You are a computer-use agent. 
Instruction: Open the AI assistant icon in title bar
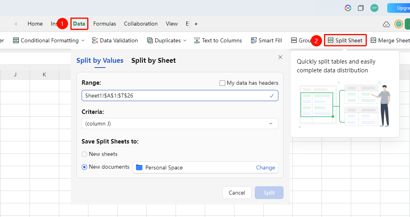(x=348, y=8)
